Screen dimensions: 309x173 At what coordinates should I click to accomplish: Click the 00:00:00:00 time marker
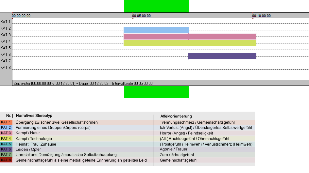[21, 16]
